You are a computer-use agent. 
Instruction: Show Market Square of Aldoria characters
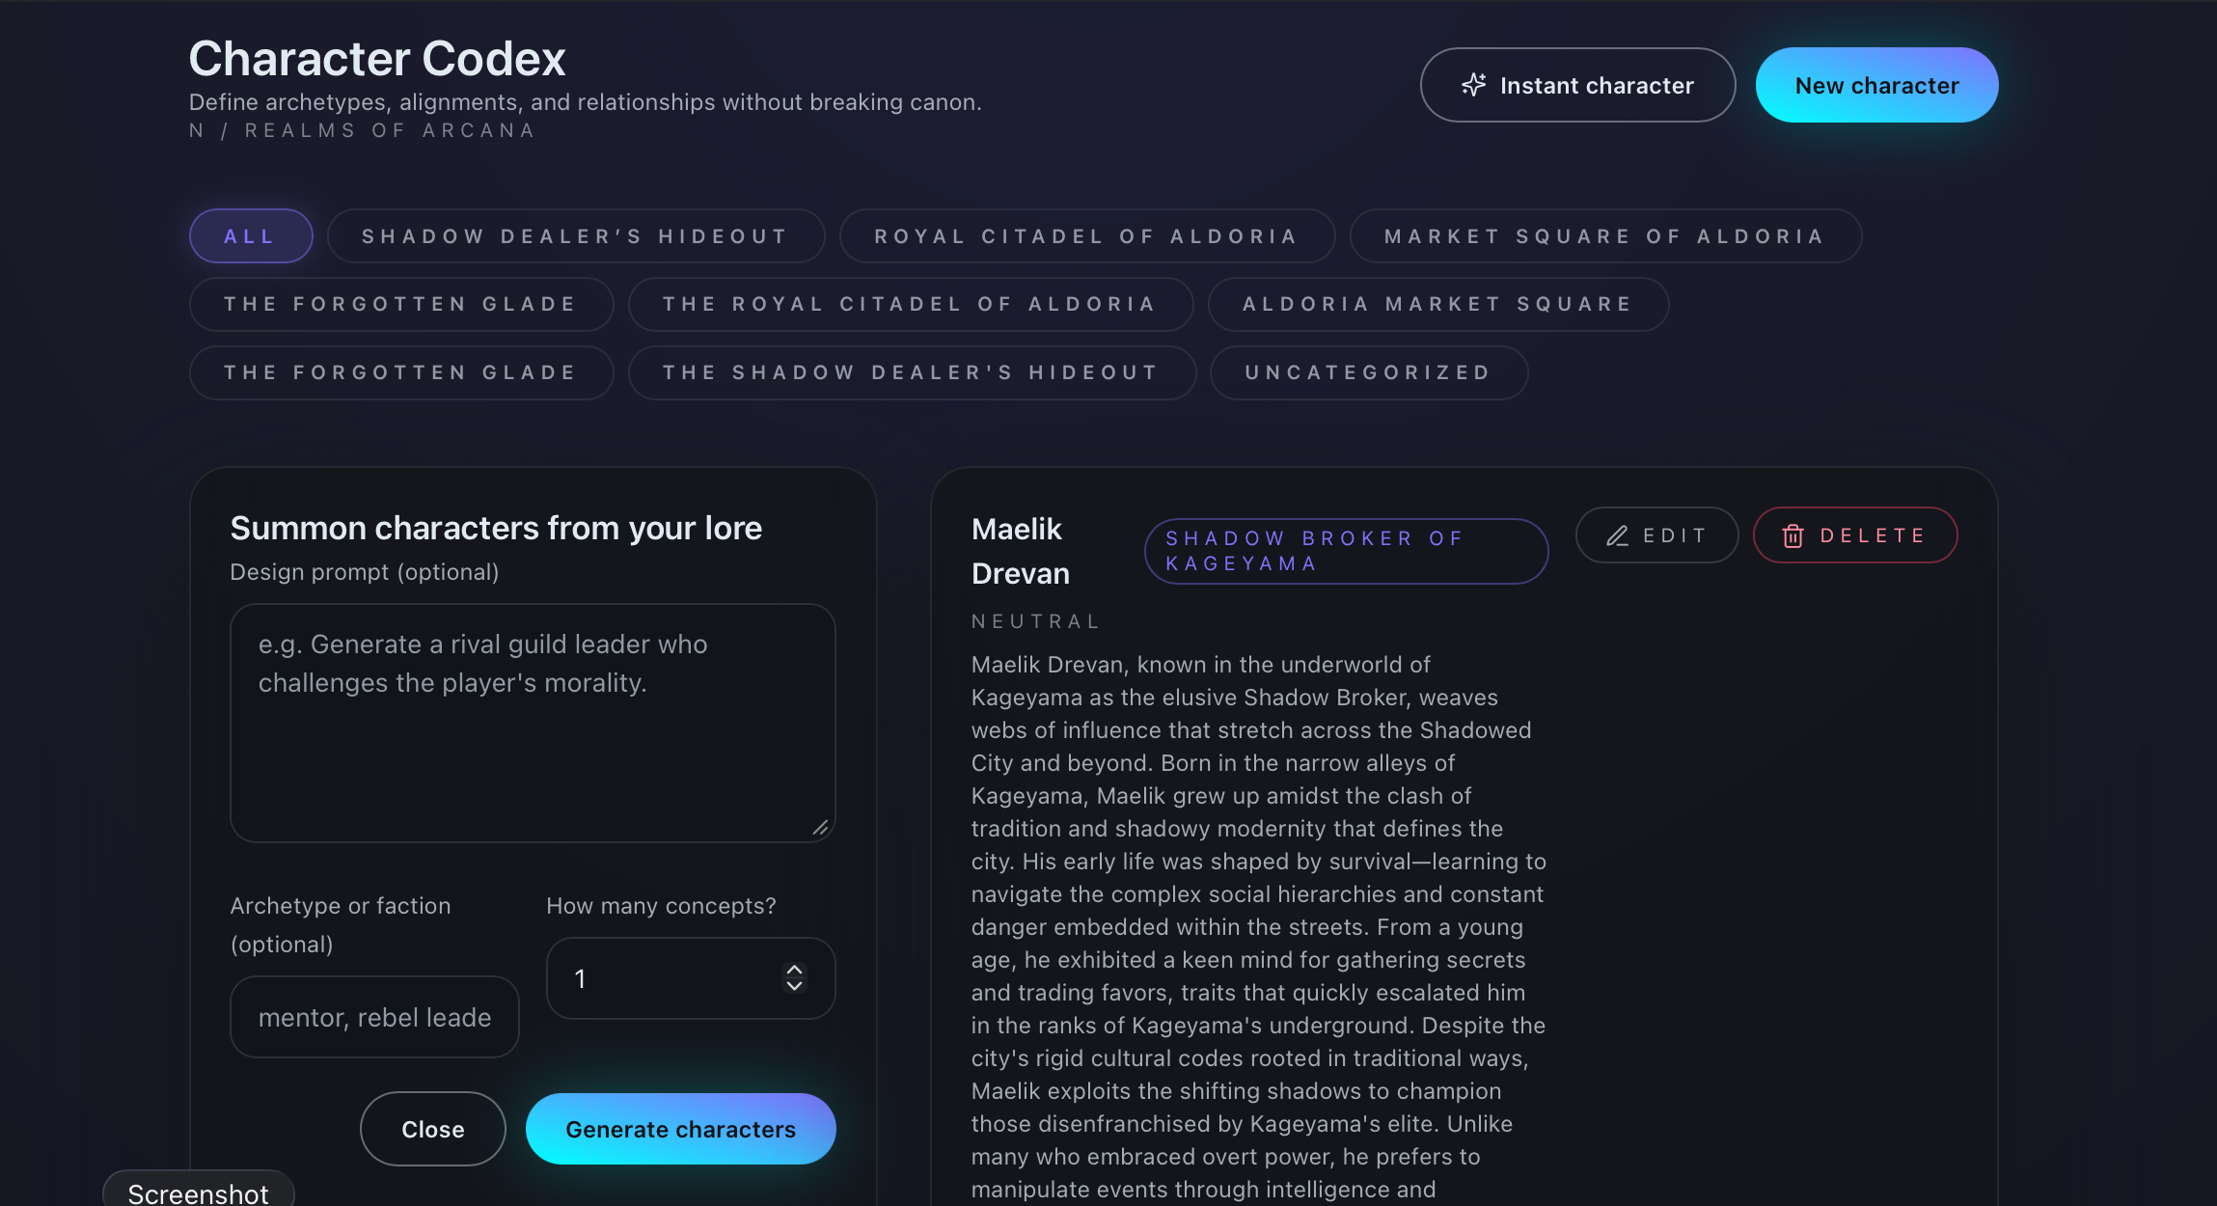(1604, 236)
